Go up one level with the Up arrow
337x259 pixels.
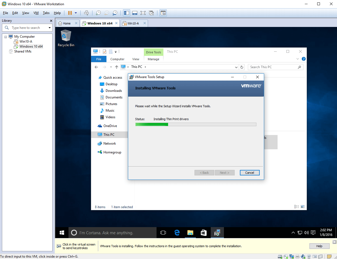tap(117, 67)
